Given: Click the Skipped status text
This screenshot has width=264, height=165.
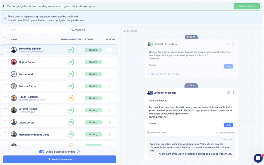Looking at the screenshot, I should coord(155,74).
